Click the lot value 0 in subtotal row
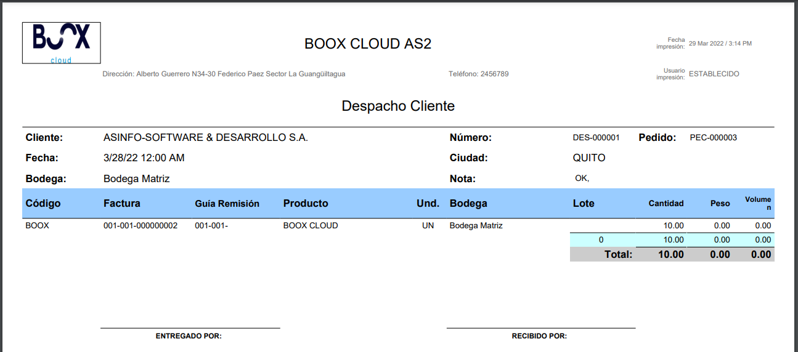 pyautogui.click(x=601, y=240)
